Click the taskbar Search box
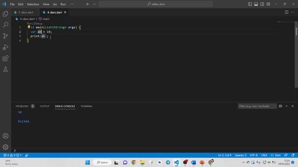 coord(102,162)
